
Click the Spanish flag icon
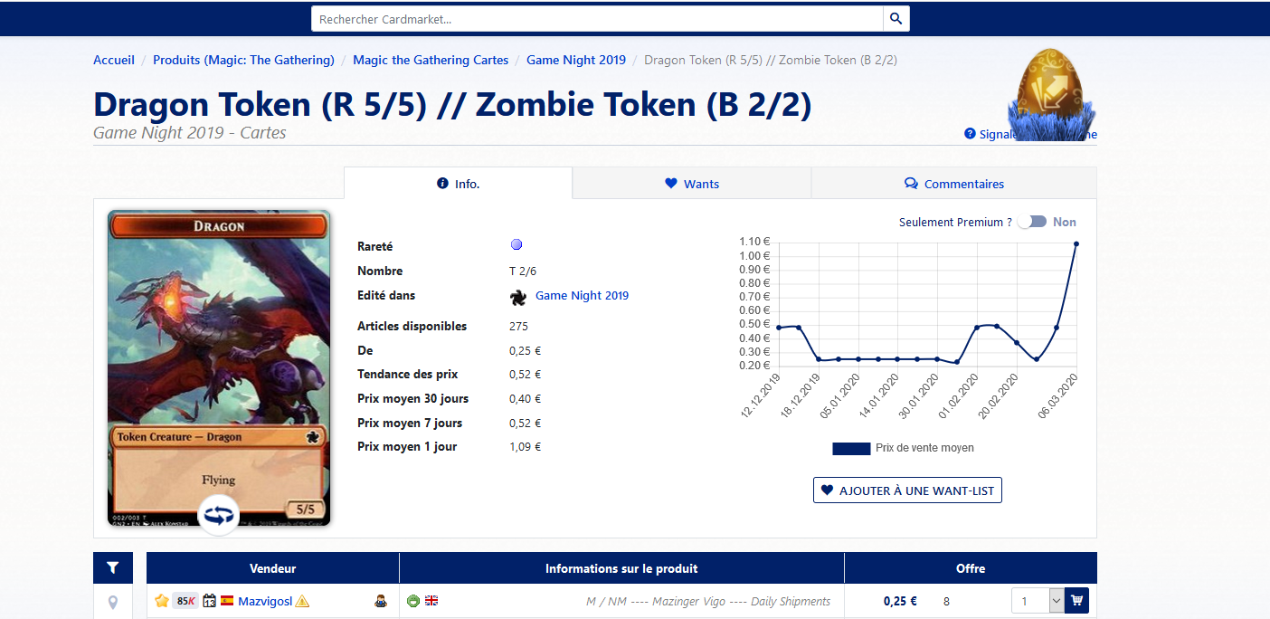pos(227,601)
